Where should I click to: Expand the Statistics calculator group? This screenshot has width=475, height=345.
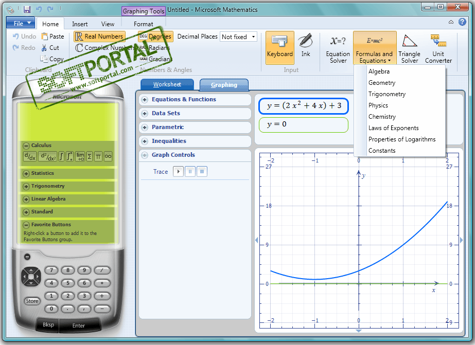26,173
